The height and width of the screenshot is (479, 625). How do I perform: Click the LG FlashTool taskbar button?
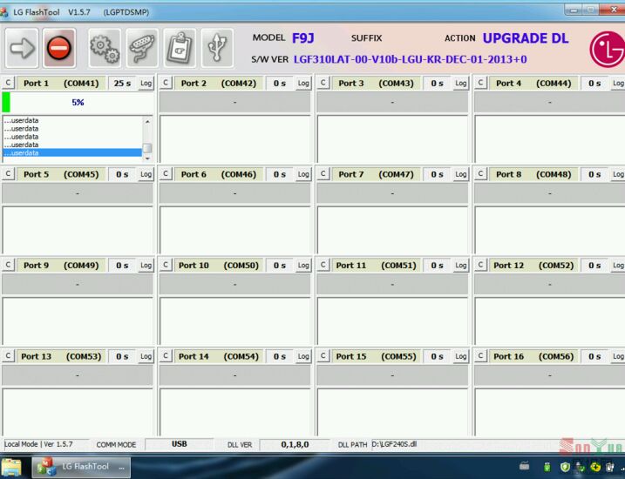click(82, 467)
